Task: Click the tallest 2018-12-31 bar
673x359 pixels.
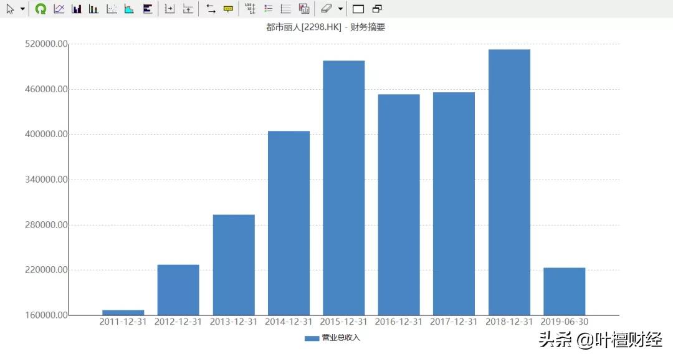Action: pos(509,183)
